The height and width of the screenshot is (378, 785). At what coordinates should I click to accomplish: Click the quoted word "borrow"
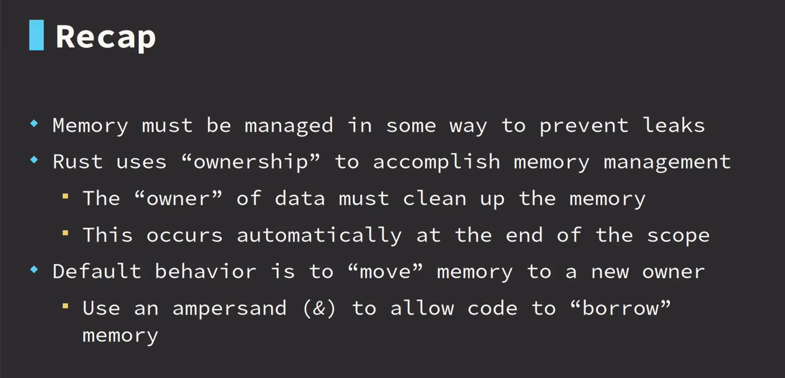tap(620, 308)
